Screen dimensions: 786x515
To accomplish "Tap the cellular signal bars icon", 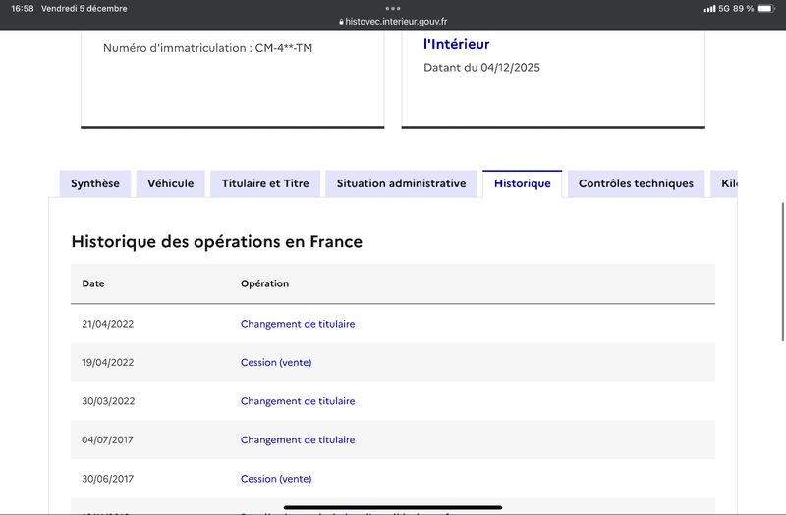I will pyautogui.click(x=709, y=9).
